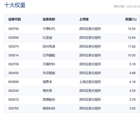Click weight value 5.16
Image resolution: width=140 pixels, height=113 pixels.
click(132, 64)
